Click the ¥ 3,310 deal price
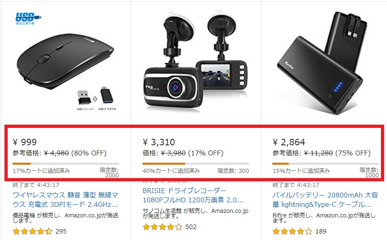 point(159,142)
